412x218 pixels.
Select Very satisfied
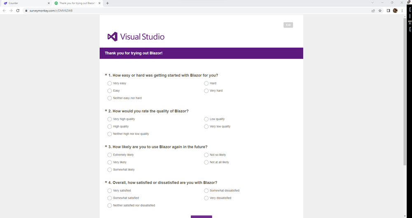click(110, 191)
